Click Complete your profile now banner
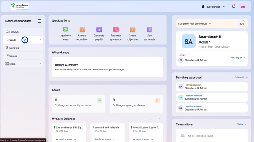Image resolution: width=254 pixels, height=142 pixels. [x=212, y=23]
